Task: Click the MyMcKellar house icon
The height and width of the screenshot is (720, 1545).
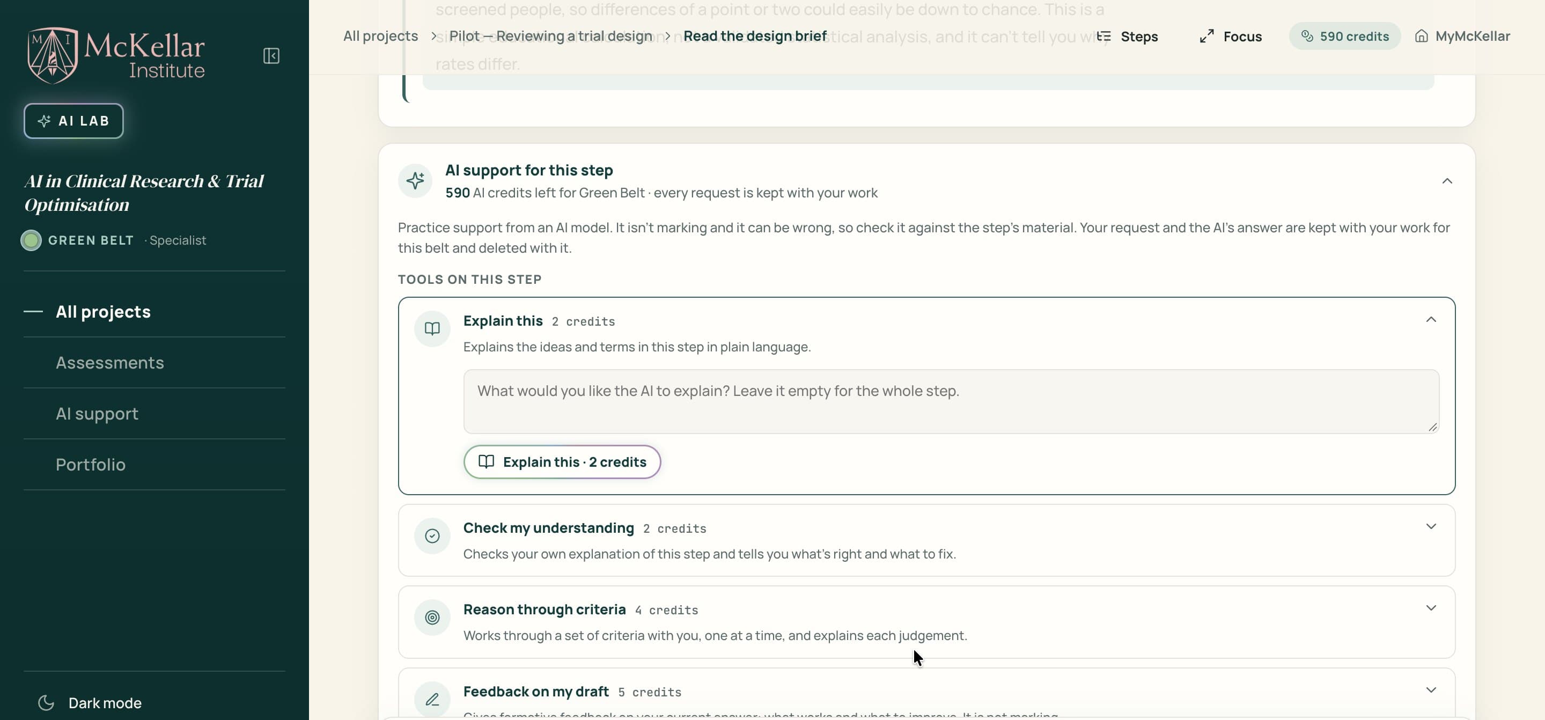Action: coord(1422,36)
